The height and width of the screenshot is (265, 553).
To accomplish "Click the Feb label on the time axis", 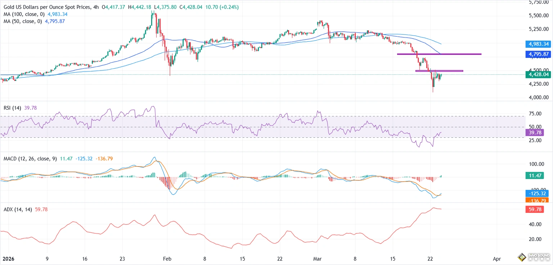I will tap(167, 259).
